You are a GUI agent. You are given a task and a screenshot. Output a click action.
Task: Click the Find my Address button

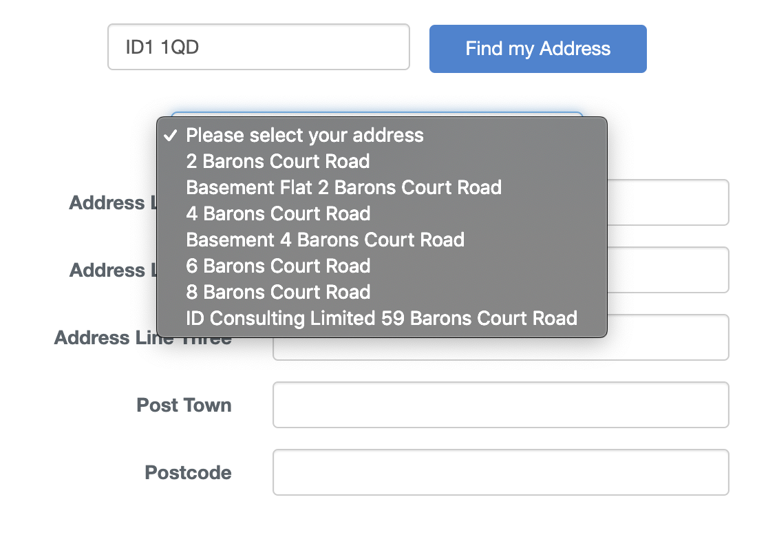point(537,48)
